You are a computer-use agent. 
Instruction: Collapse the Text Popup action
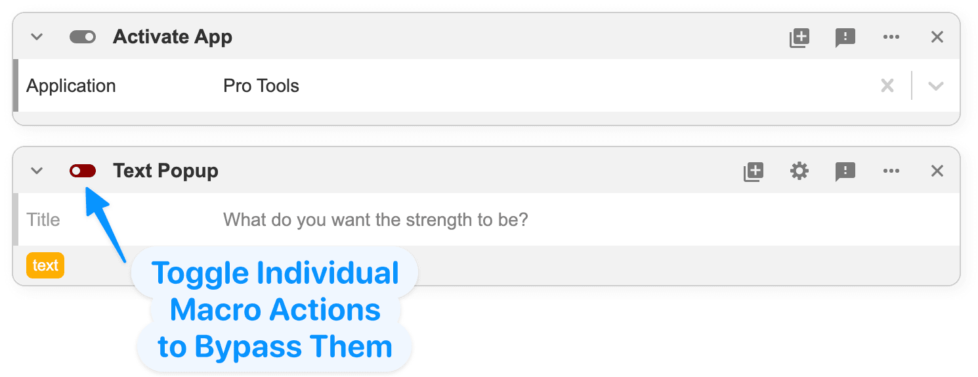tap(37, 171)
